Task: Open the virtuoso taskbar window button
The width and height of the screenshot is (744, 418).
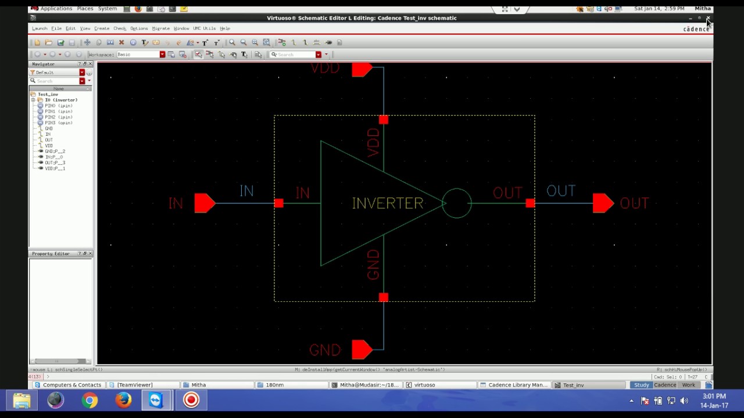Action: 441,385
